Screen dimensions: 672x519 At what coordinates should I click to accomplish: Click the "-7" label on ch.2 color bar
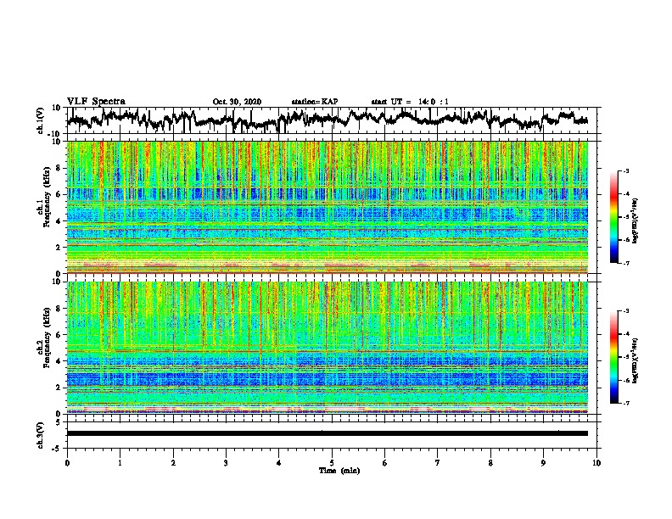[625, 403]
